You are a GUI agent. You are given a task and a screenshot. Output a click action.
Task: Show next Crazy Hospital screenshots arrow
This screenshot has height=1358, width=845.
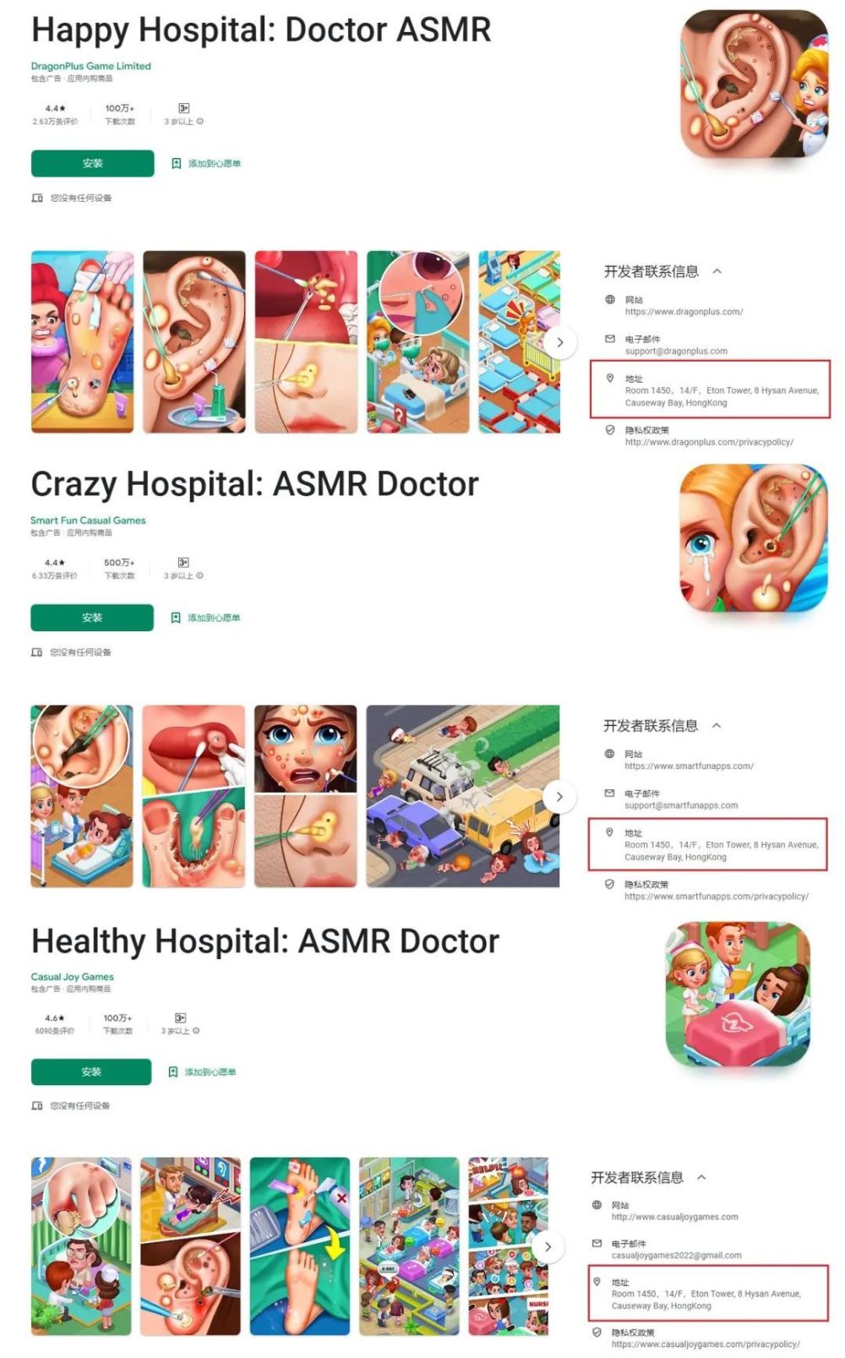[559, 796]
